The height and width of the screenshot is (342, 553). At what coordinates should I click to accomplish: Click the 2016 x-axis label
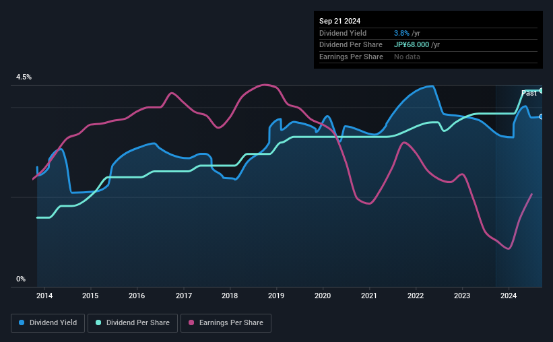click(x=137, y=296)
